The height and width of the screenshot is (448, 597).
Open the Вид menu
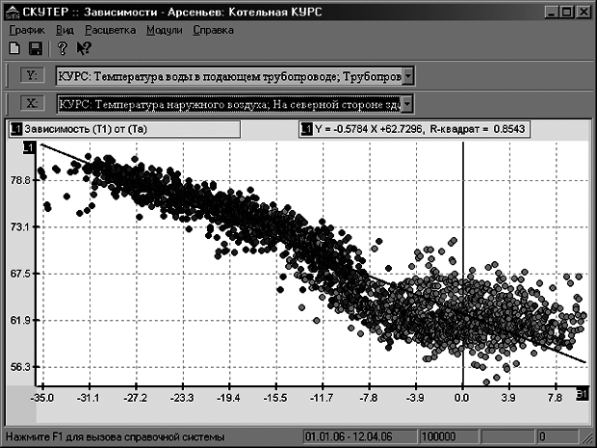(65, 30)
